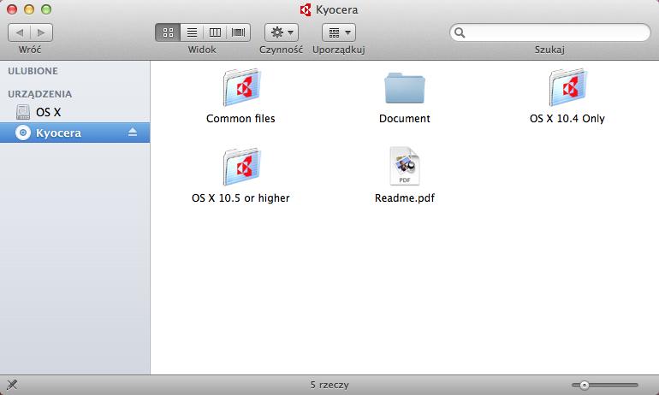Click the URZĄDZENIA sidebar heading
Viewport: 659px width, 395px height.
coord(40,94)
